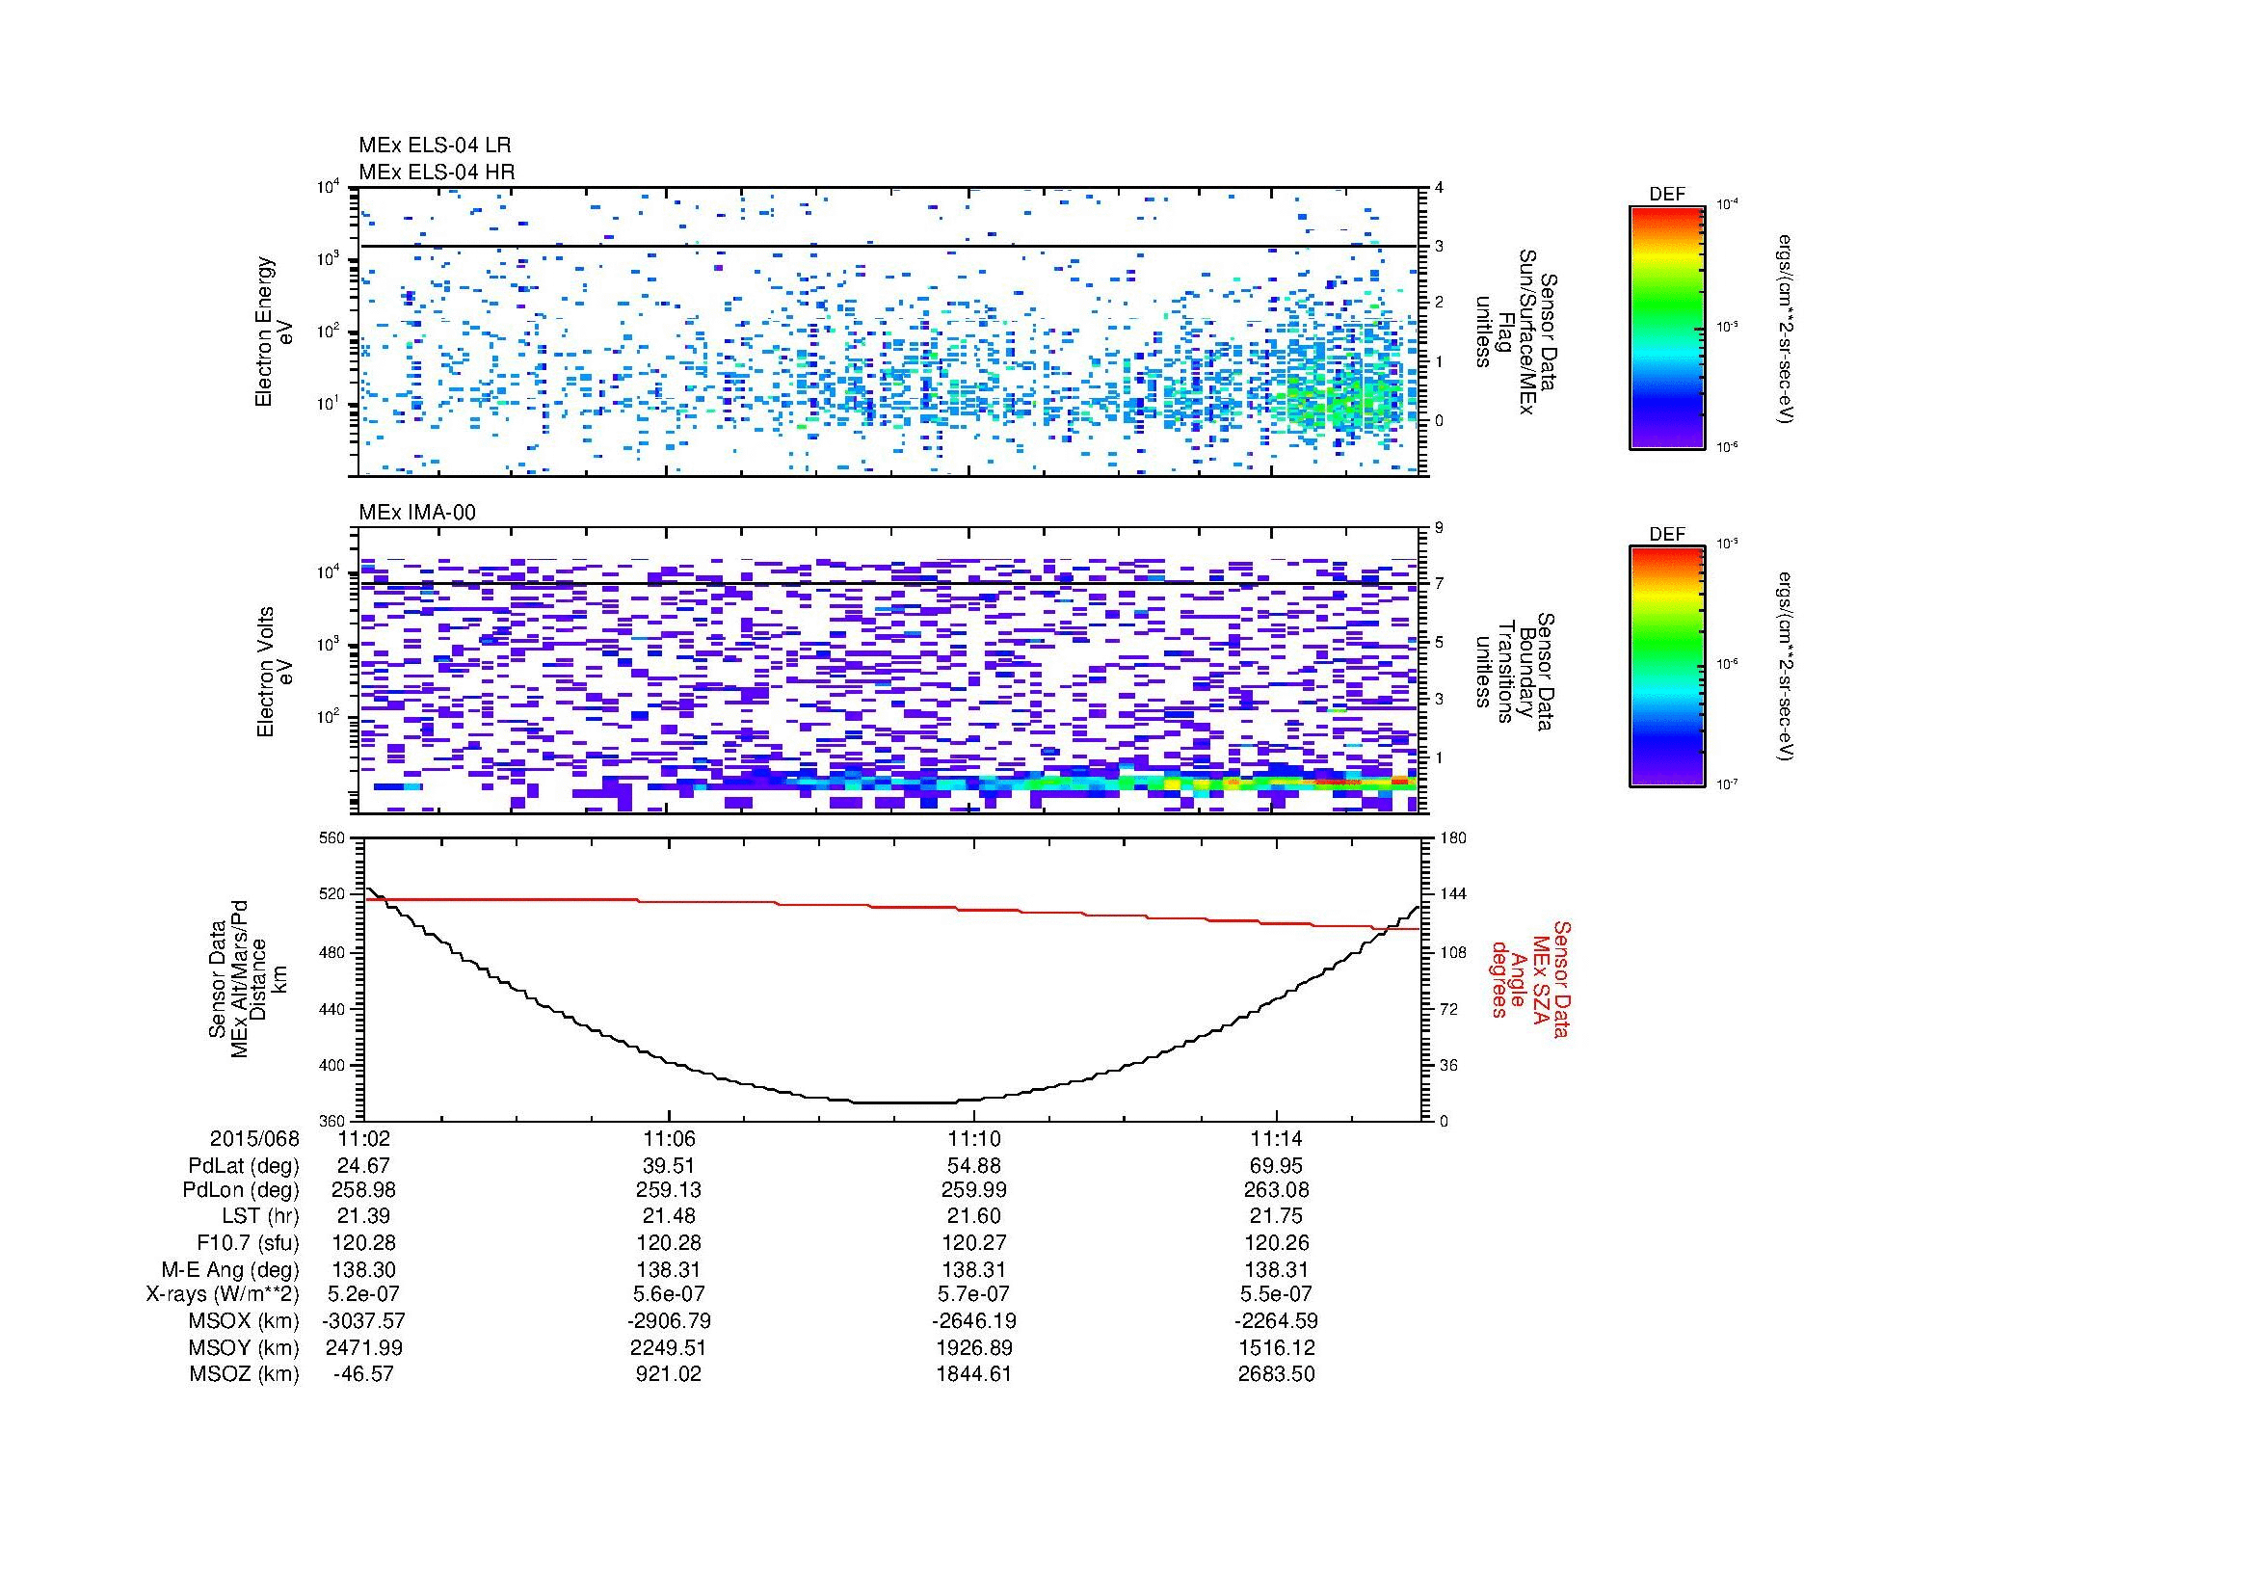Viewport: 2254px width, 1593px height.
Task: Click the F10.7 value 120.26
Action: (x=1276, y=1242)
